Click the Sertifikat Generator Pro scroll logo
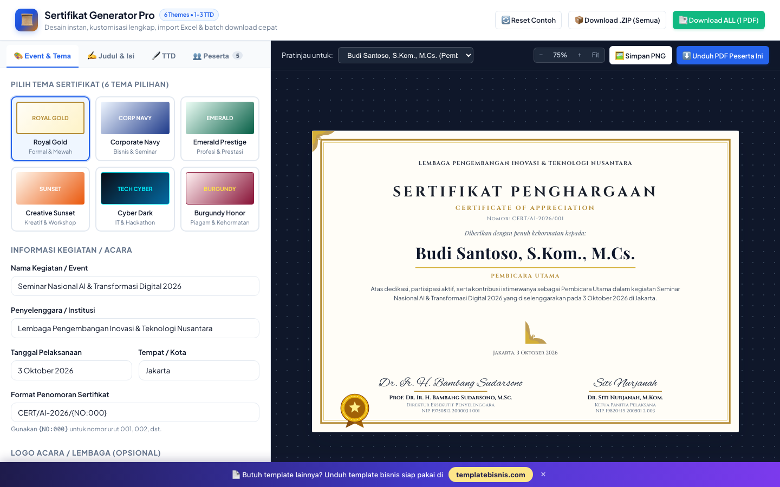 click(x=27, y=20)
